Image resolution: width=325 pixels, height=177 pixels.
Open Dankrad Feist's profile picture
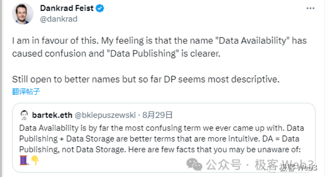23,14
